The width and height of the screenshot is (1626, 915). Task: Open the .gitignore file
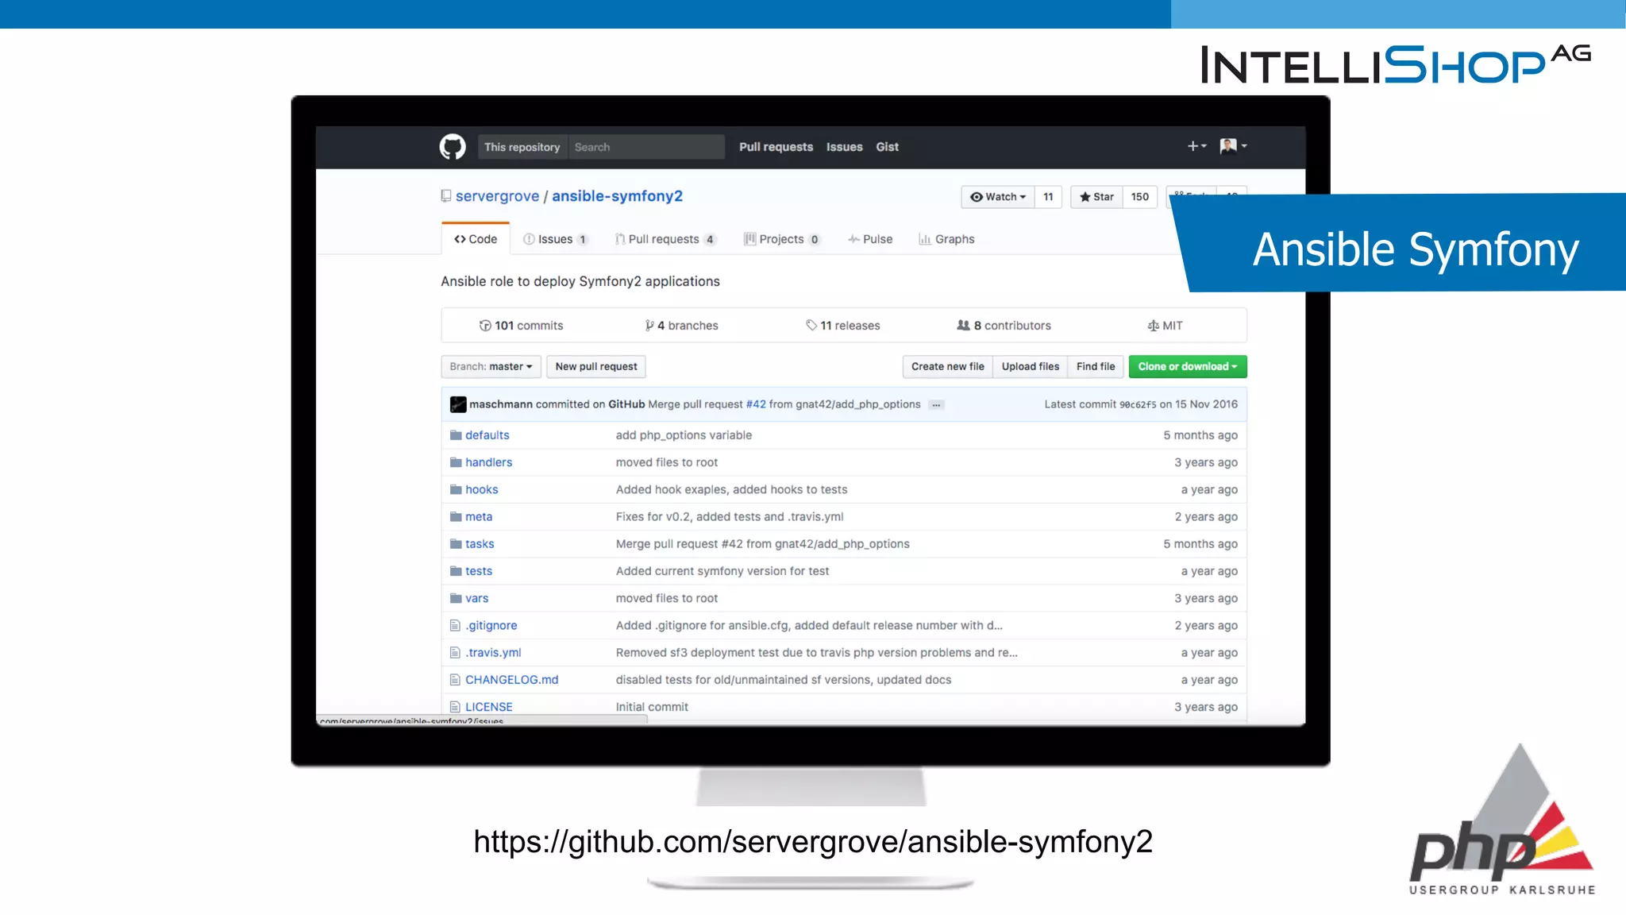tap(491, 625)
